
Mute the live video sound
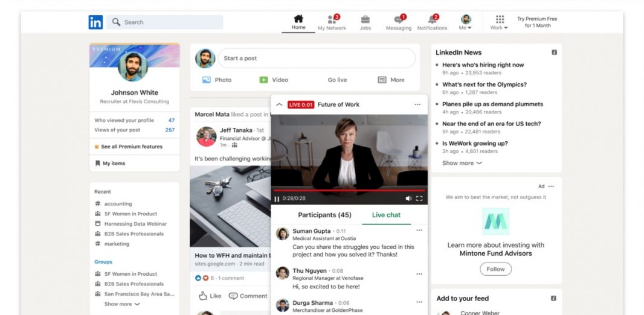pyautogui.click(x=408, y=199)
